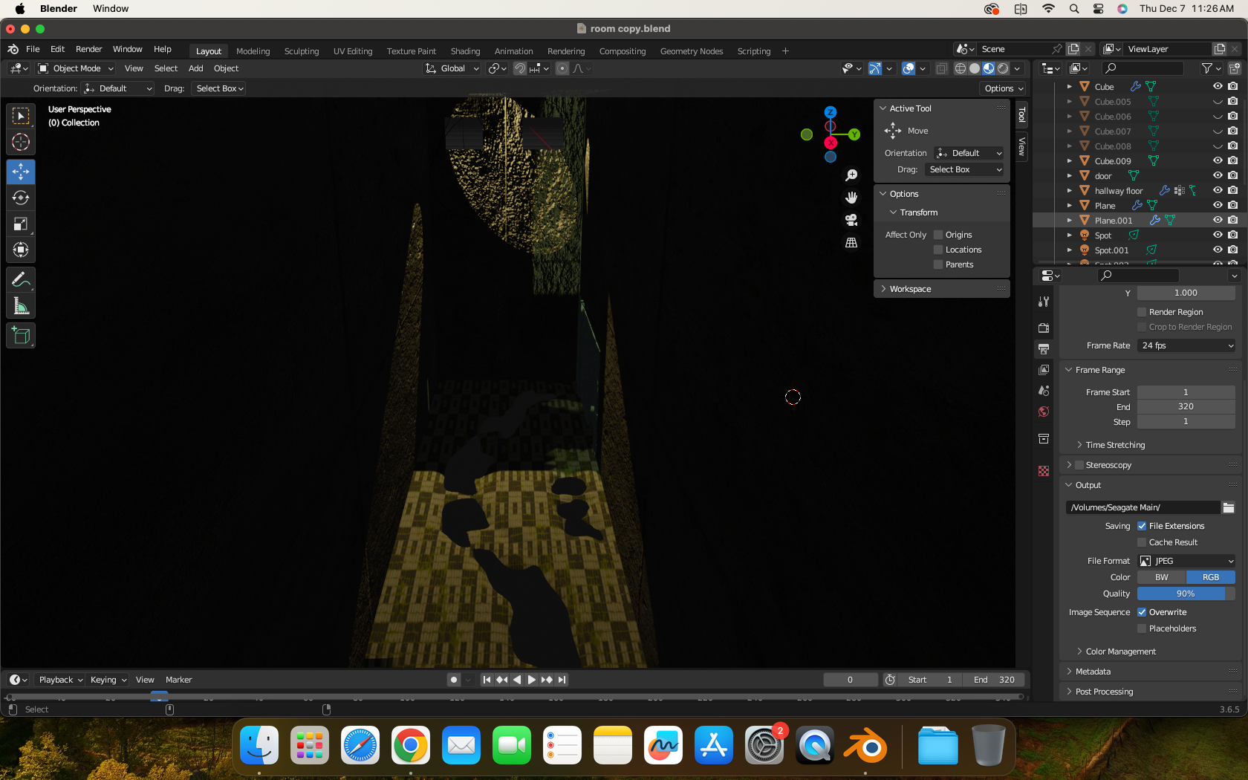Screen dimensions: 1248x780
Task: Click the Quality 90% slider
Action: point(1186,594)
